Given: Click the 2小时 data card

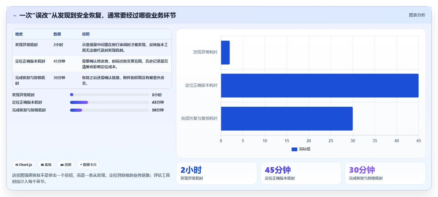Looking at the screenshot, I should coord(217,173).
